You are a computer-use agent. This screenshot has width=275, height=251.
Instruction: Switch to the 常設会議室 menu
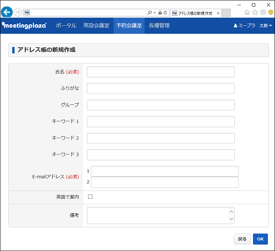point(96,25)
